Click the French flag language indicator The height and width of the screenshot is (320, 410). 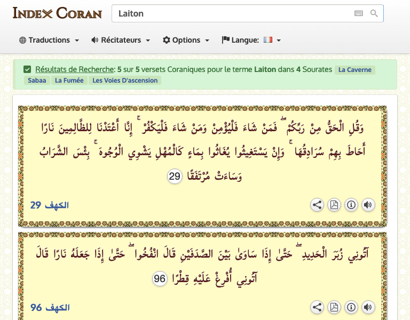[x=268, y=39]
